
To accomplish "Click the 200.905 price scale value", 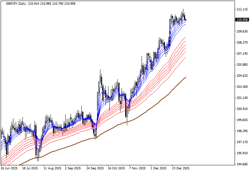I will point(242,109).
